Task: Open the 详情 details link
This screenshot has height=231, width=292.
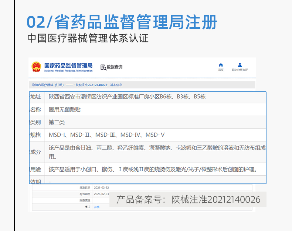Action: pyautogui.click(x=97, y=207)
